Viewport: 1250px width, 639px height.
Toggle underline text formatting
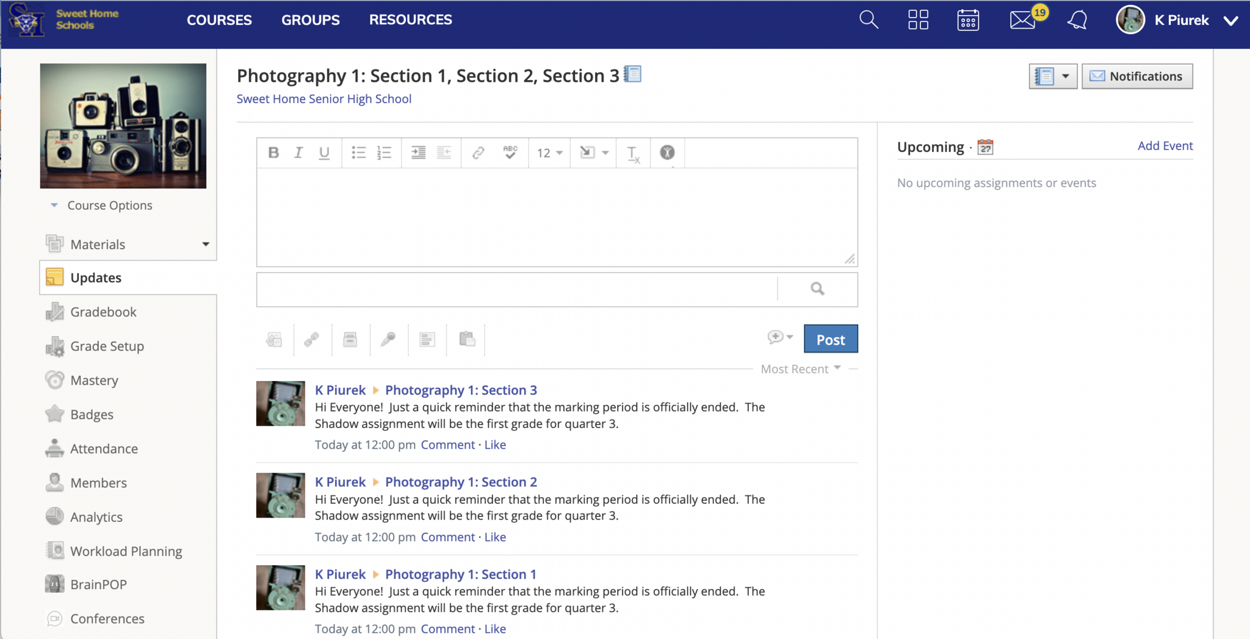click(x=324, y=152)
